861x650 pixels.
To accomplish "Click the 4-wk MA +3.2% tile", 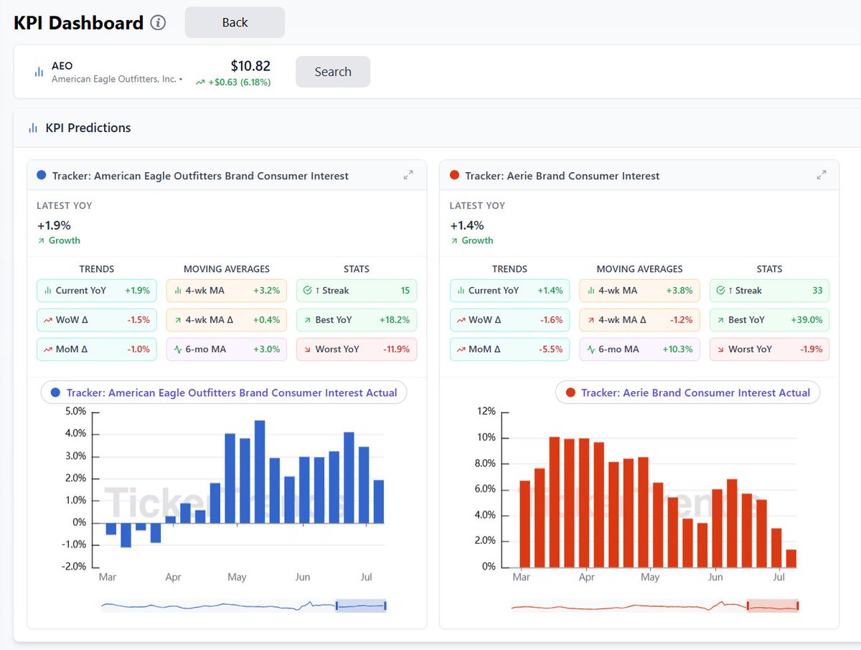I will 226,291.
